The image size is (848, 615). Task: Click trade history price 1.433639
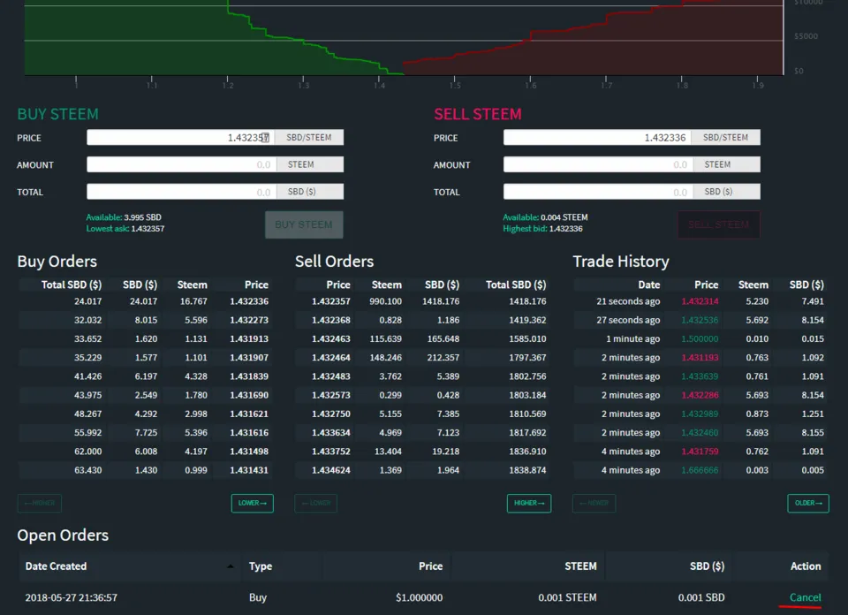pyautogui.click(x=700, y=376)
